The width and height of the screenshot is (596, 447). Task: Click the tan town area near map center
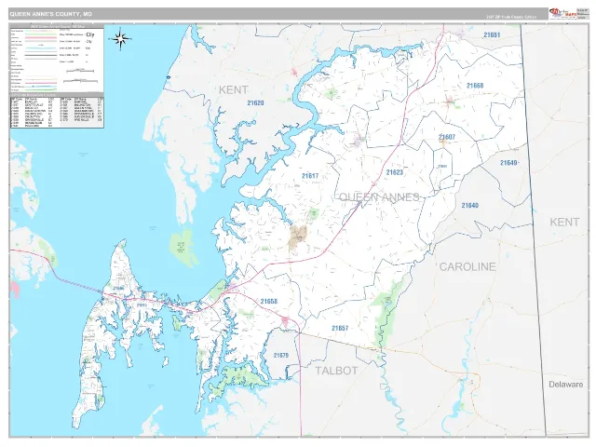[298, 236]
